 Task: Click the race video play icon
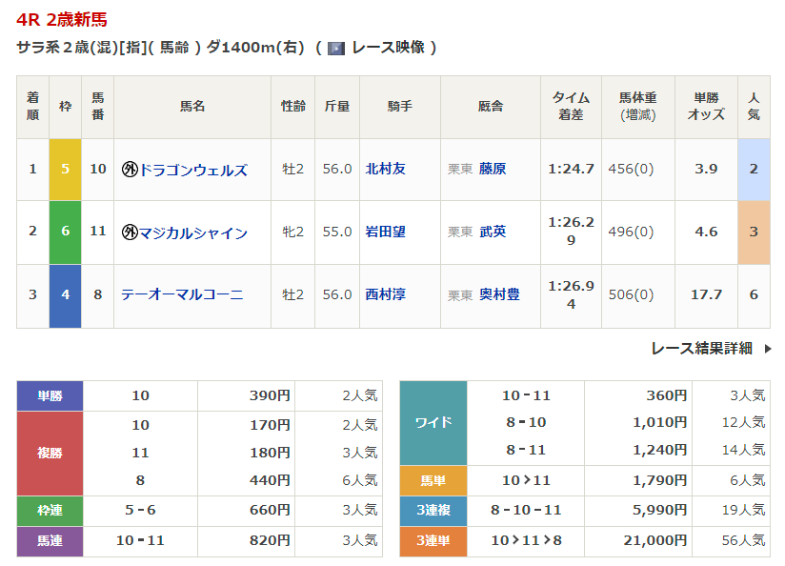point(335,48)
